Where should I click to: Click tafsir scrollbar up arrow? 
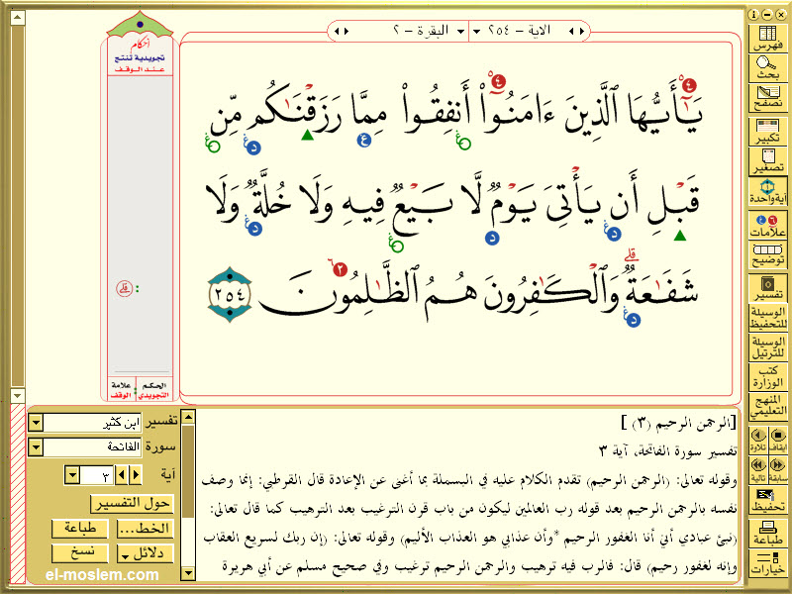[x=188, y=417]
